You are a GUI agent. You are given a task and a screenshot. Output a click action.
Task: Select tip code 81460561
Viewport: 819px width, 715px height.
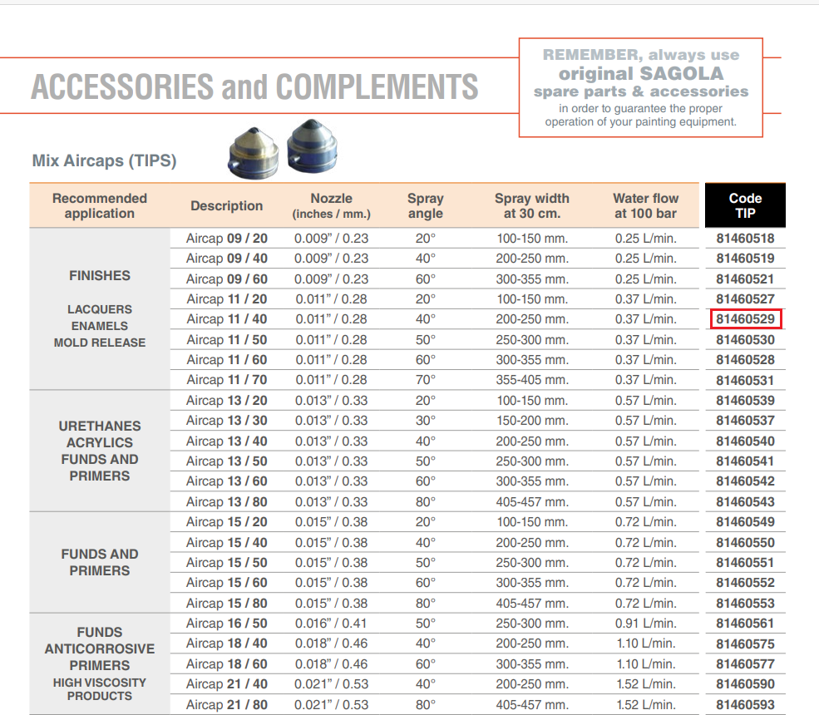(745, 623)
